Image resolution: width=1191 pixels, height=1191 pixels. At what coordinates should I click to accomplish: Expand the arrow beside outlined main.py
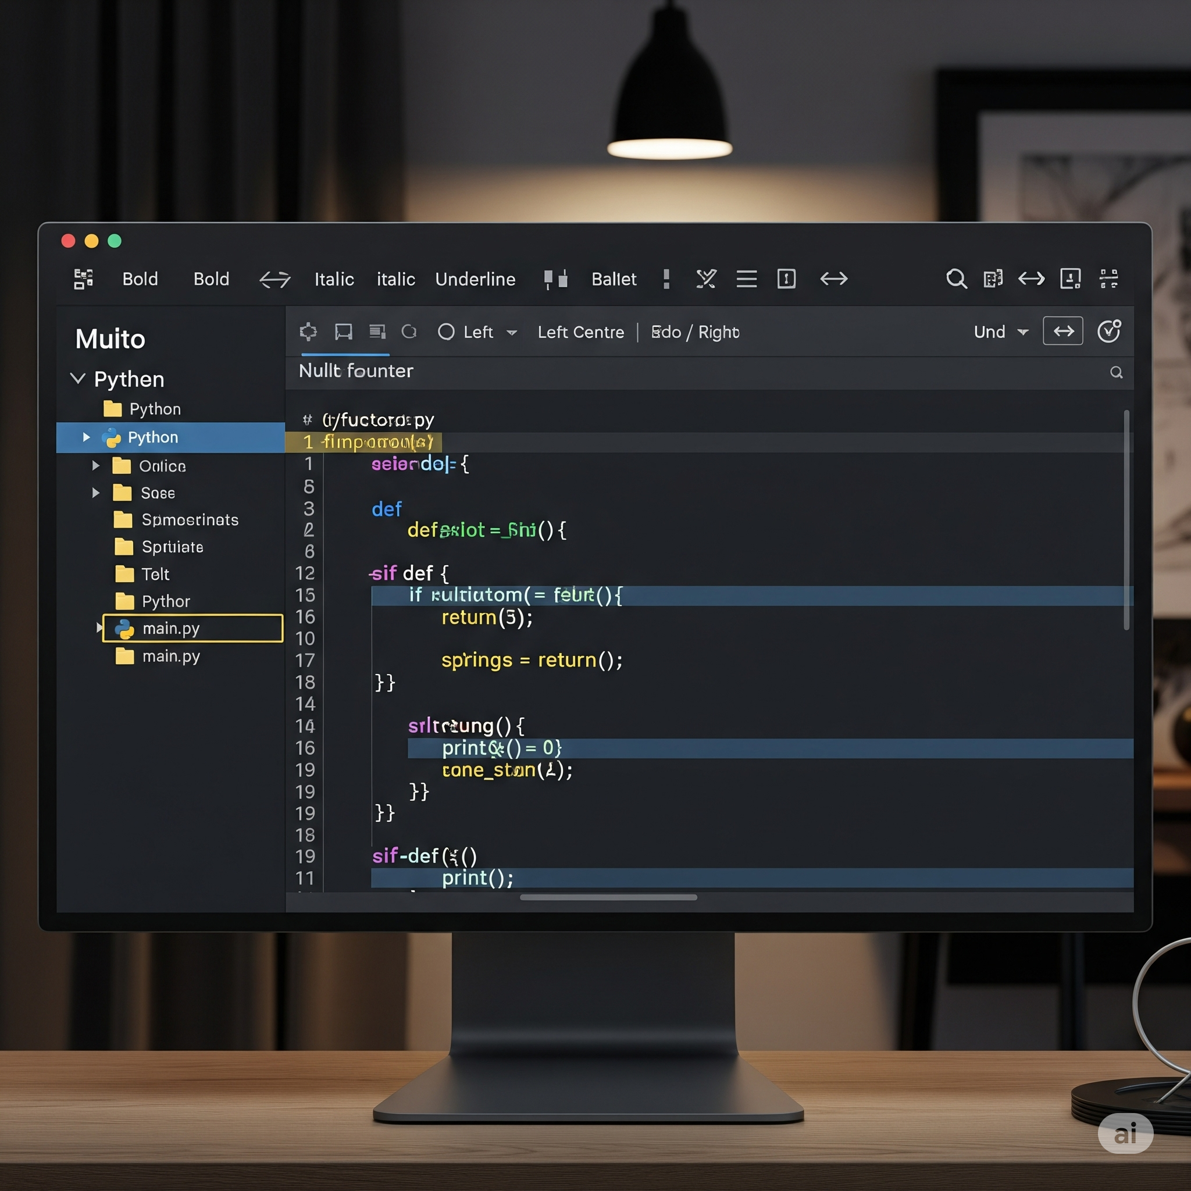click(99, 627)
